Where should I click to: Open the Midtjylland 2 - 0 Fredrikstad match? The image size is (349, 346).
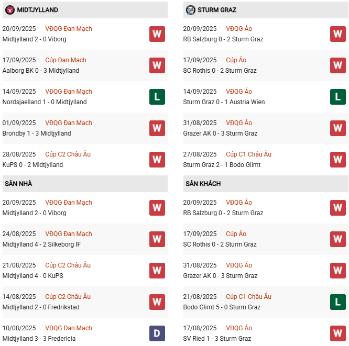point(41,307)
